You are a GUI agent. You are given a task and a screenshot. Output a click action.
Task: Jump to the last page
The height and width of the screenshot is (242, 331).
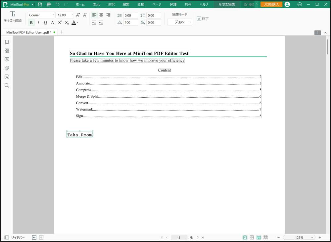[x=203, y=238]
